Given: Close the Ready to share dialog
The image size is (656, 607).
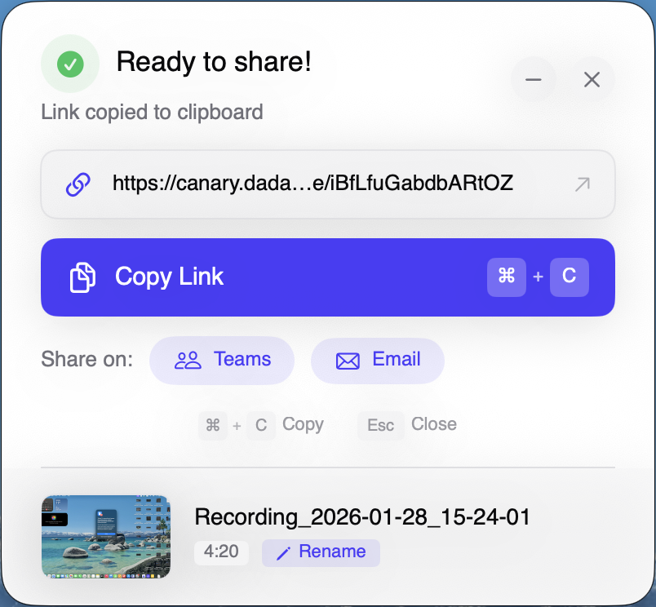Looking at the screenshot, I should pyautogui.click(x=592, y=79).
